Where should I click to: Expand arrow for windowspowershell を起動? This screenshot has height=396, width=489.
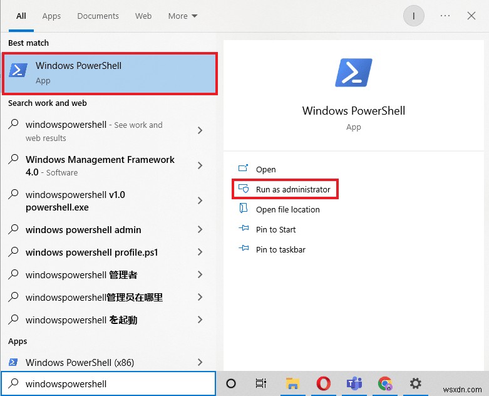(200, 320)
